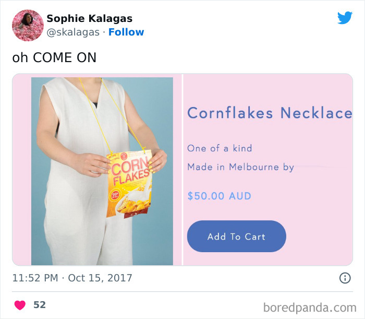
Task: Click the yellow necklace string in photo
Action: tap(94, 115)
